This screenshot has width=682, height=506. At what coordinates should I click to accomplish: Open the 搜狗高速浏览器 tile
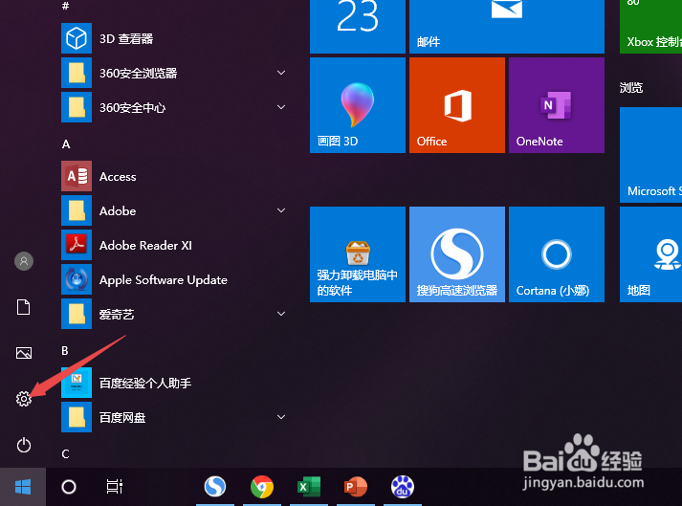(x=457, y=254)
